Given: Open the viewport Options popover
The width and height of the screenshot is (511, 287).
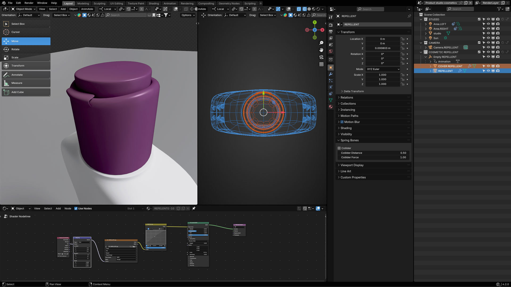Looking at the screenshot, I should click(x=188, y=15).
